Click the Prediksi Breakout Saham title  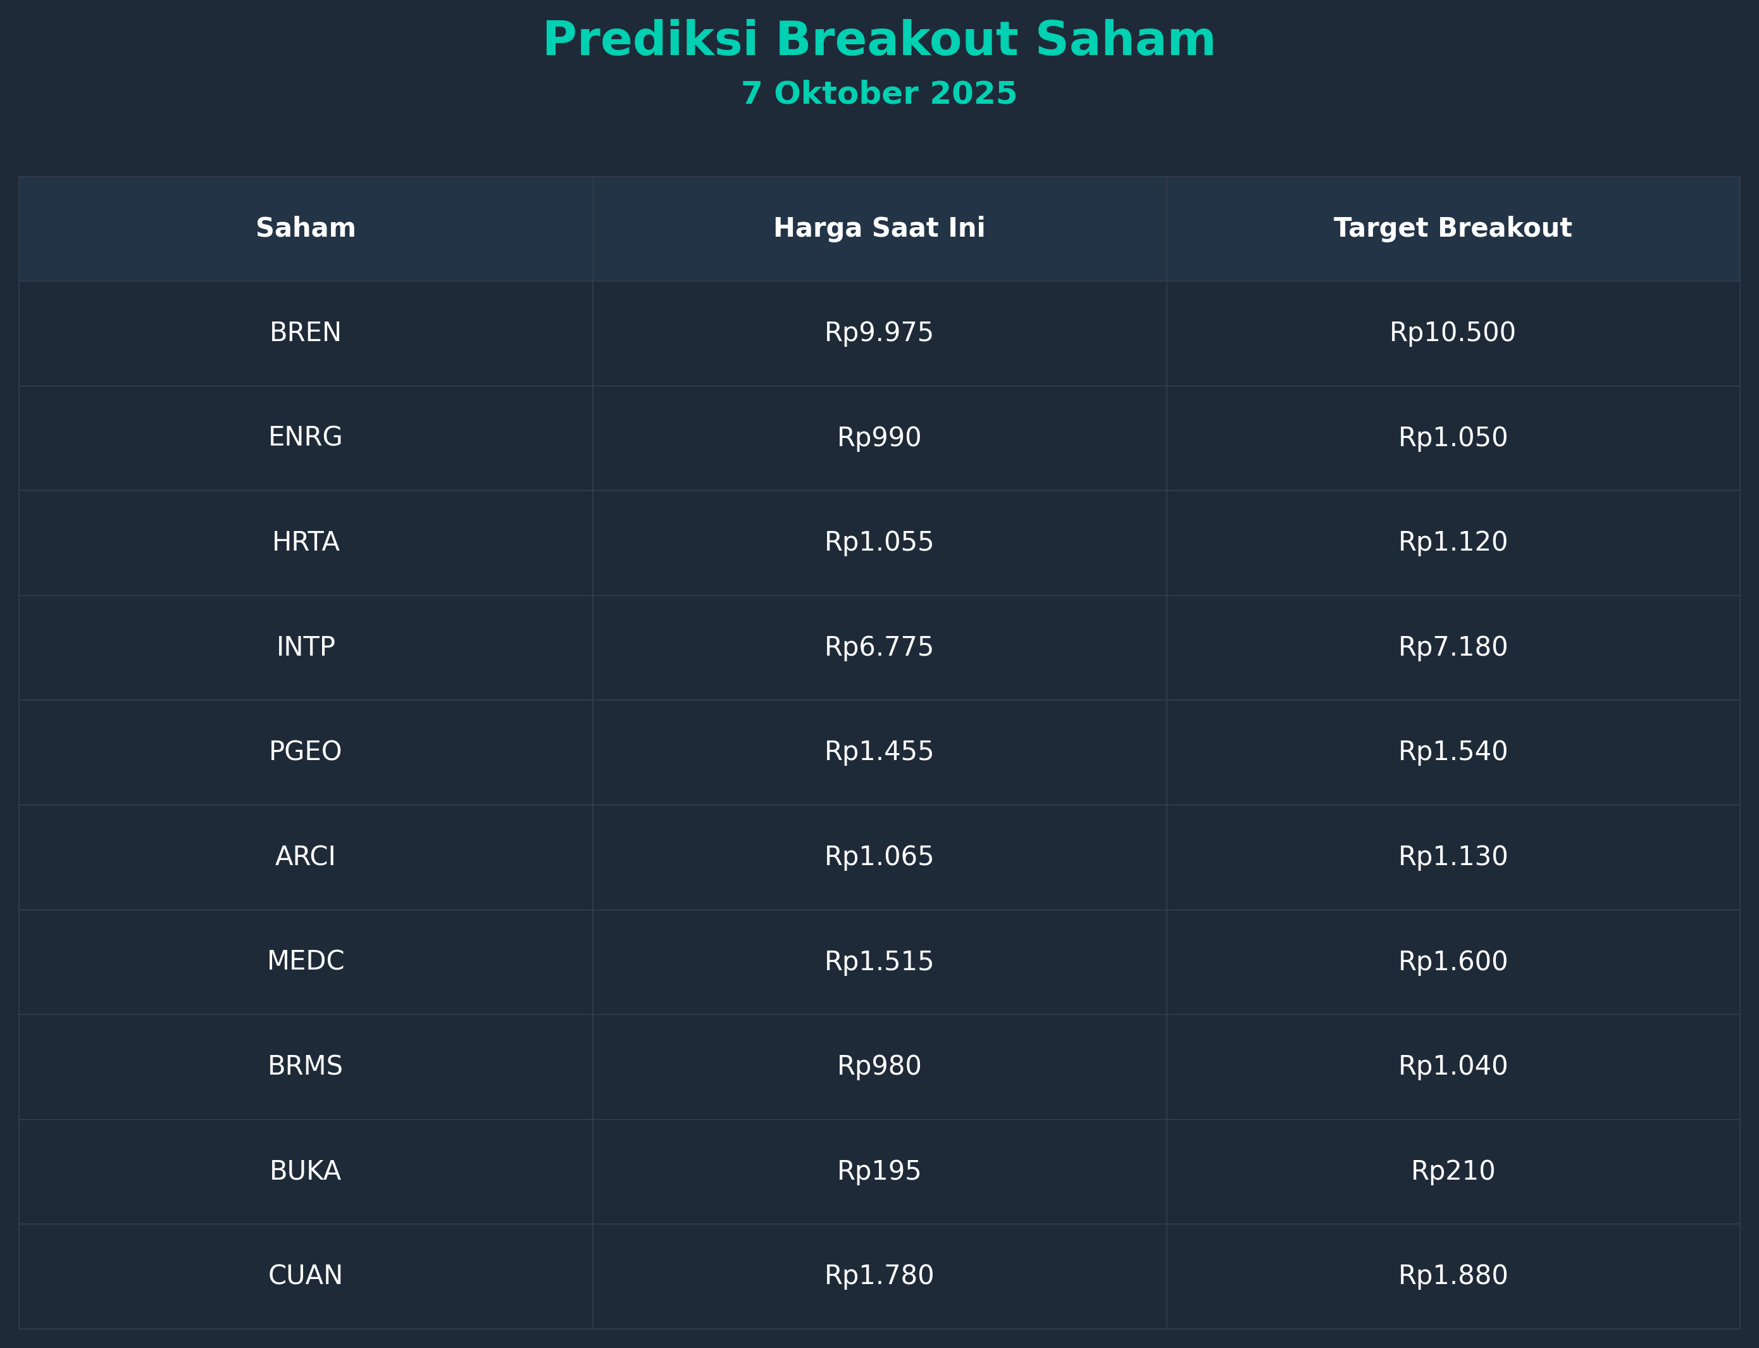tap(879, 40)
